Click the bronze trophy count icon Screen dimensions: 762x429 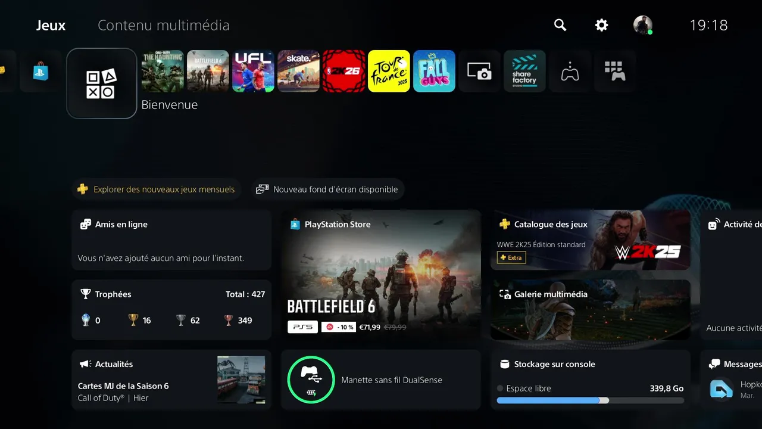[x=229, y=320]
